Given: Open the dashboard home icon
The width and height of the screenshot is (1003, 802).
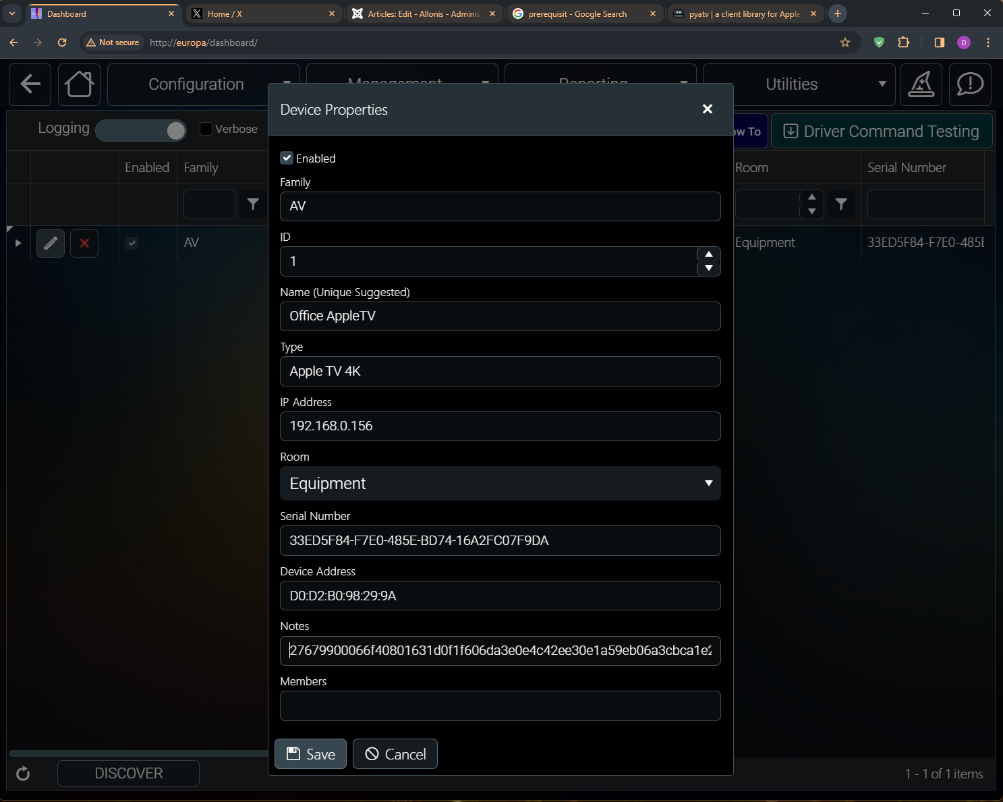Looking at the screenshot, I should [79, 84].
